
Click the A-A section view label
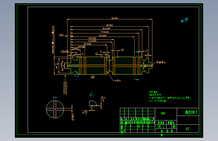coord(55,98)
